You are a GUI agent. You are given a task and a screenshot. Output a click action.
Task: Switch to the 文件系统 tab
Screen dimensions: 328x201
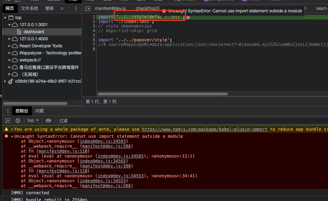coord(29,8)
